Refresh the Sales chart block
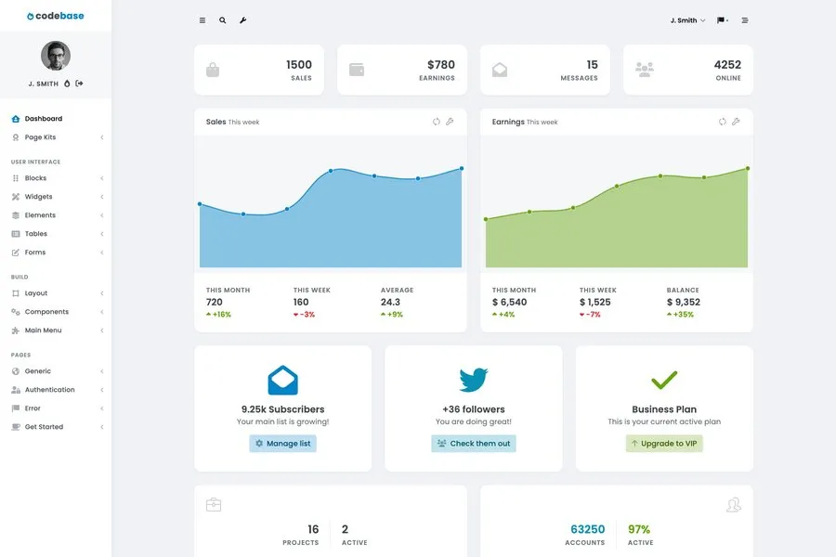 tap(437, 122)
